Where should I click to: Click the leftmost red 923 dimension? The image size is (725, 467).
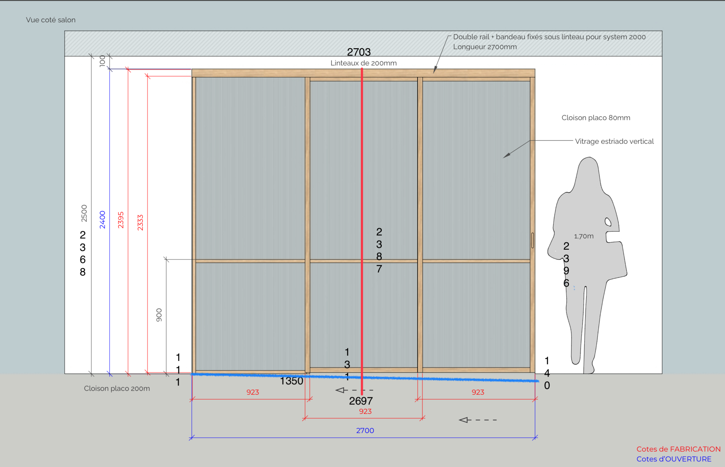252,392
